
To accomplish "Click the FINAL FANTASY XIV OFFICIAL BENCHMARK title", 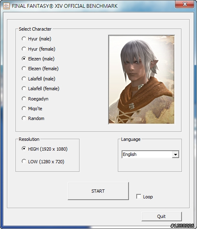I will pos(64,6).
